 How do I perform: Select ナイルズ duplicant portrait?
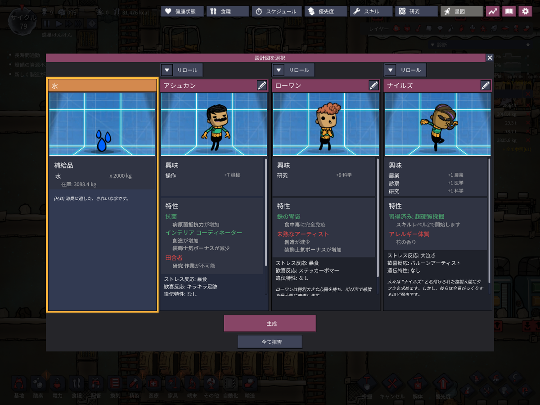click(x=437, y=124)
